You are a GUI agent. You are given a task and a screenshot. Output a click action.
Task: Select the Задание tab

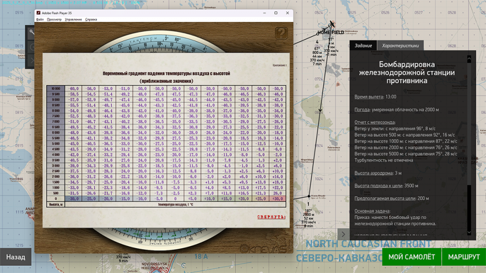363,46
